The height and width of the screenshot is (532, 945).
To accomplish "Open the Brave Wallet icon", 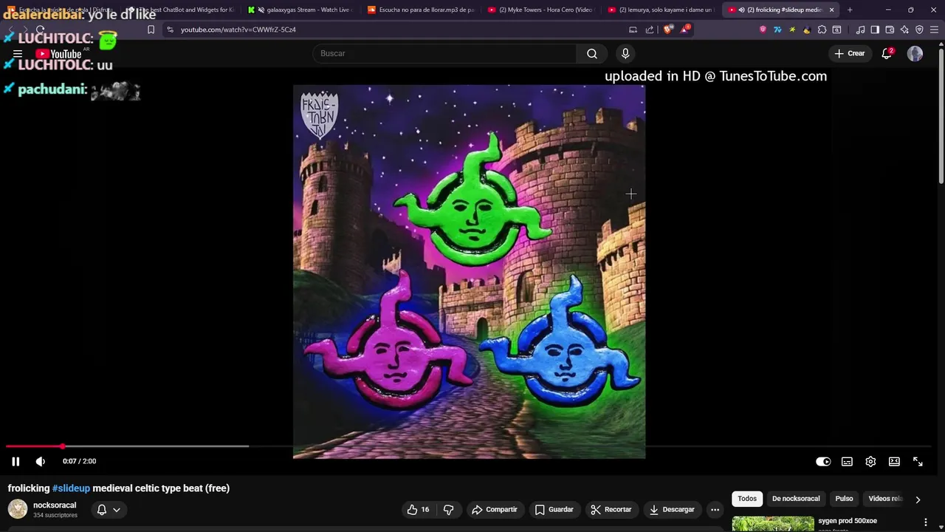I will coord(890,30).
